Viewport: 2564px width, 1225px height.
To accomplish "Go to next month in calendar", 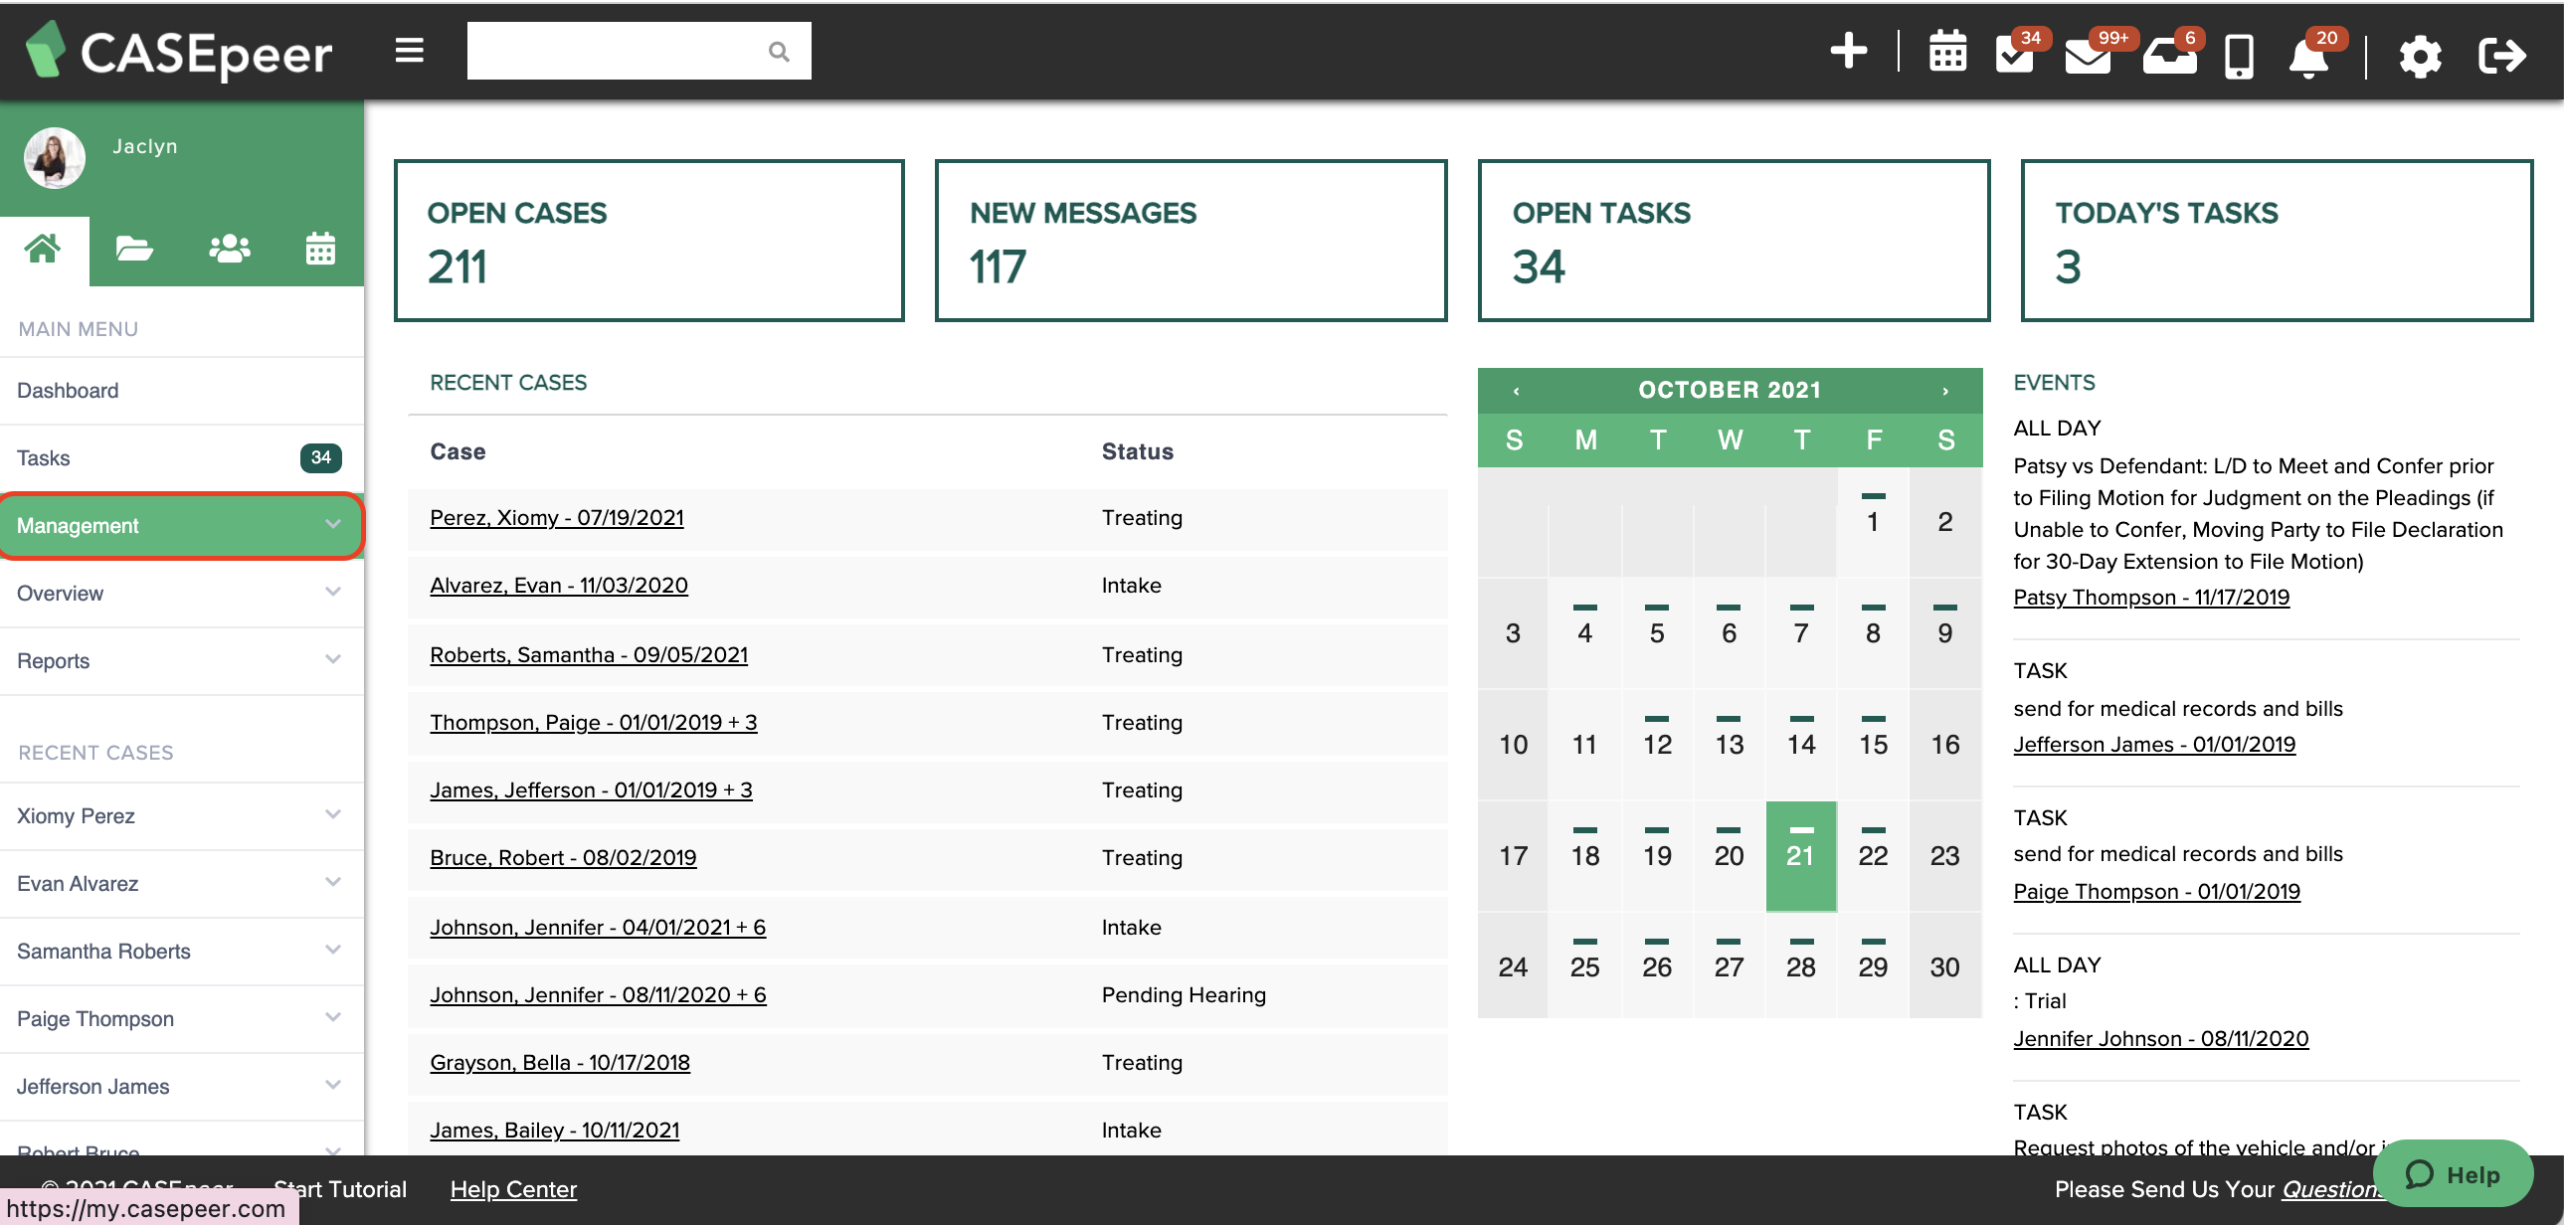I will point(1945,391).
